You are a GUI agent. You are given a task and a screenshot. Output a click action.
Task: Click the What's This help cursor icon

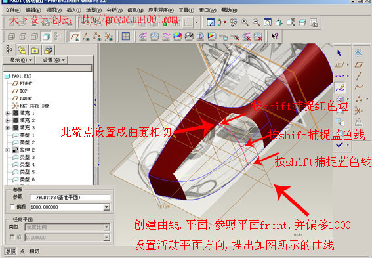click(x=275, y=37)
